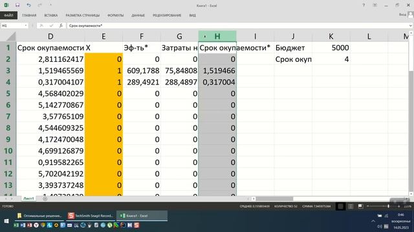The height and width of the screenshot is (232, 414).
Task: Click the vertical scrollbar thumb
Action: [x=411, y=53]
